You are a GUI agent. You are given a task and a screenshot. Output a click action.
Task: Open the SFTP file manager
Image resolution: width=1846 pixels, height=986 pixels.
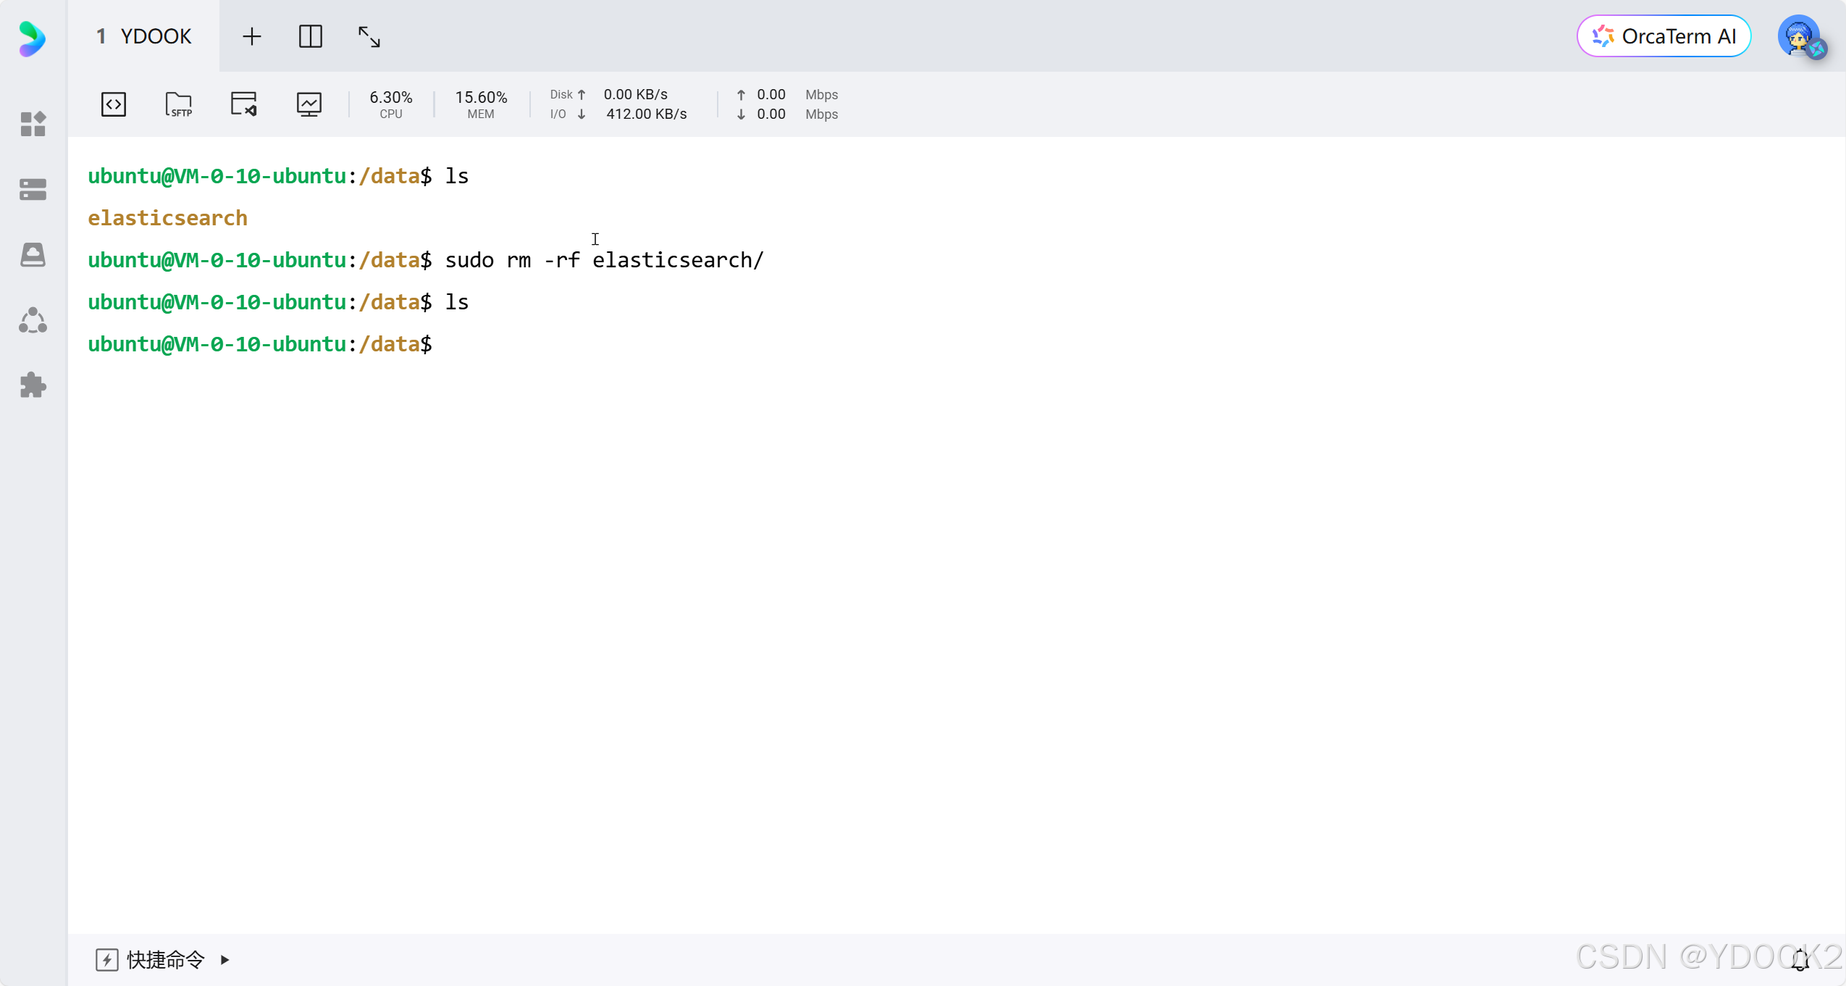pos(178,104)
